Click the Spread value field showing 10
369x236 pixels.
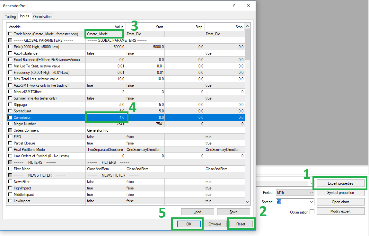[x=293, y=202]
